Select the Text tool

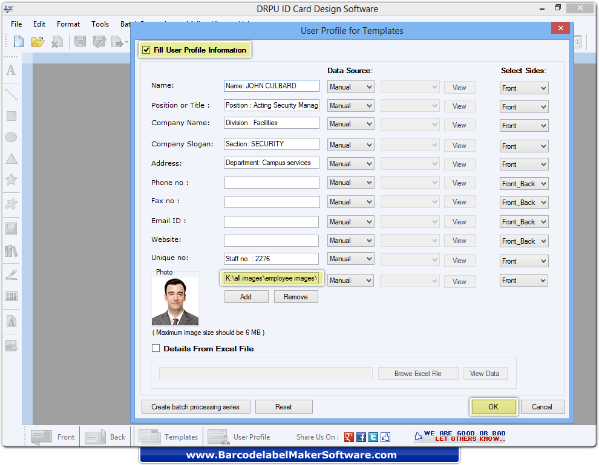(x=11, y=71)
